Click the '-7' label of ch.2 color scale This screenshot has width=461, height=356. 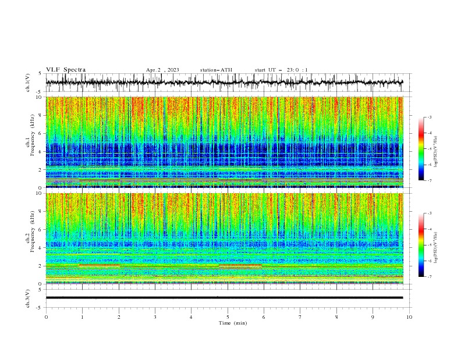pyautogui.click(x=430, y=276)
